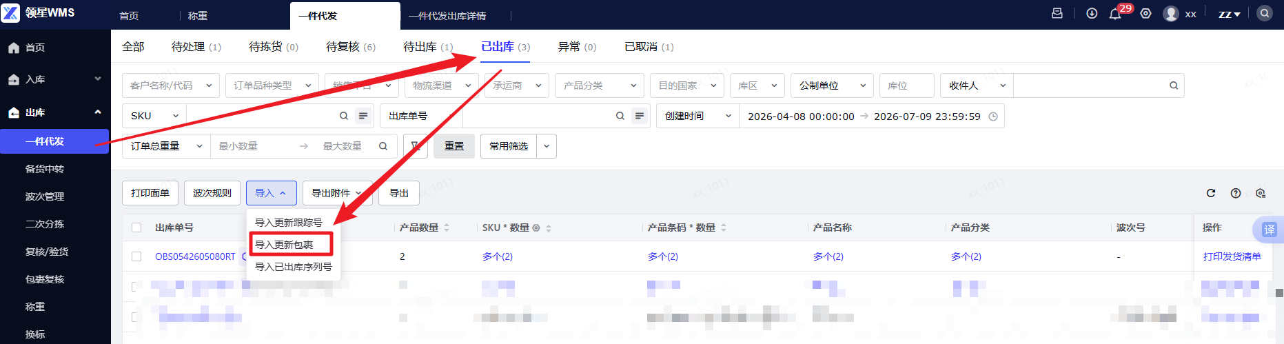
Task: Sort by SKU * 数量 column arrows
Action: pos(549,227)
